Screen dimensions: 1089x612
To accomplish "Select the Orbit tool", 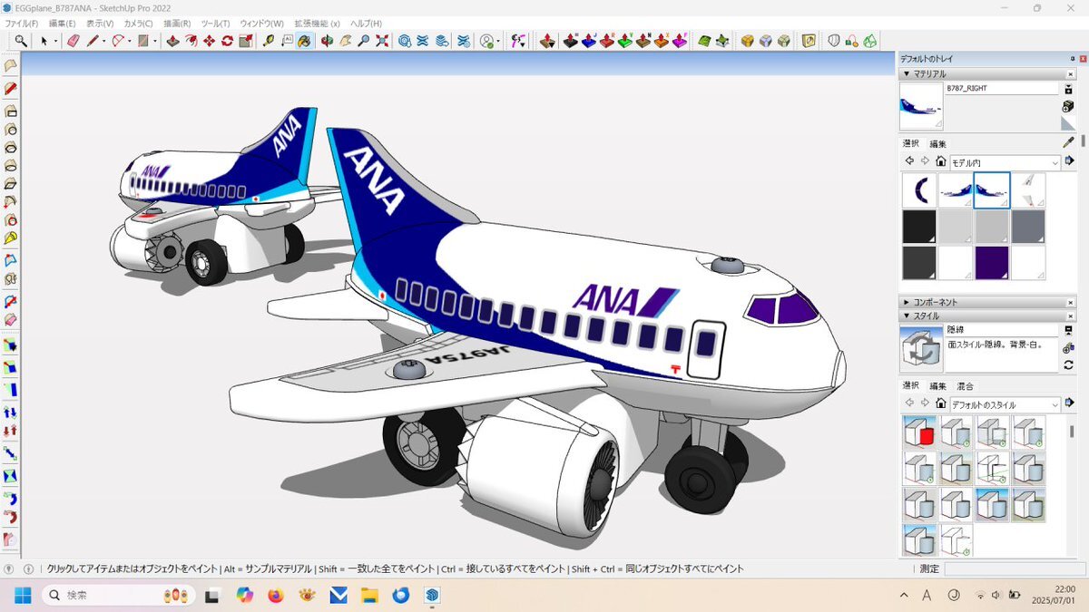I will 327,41.
